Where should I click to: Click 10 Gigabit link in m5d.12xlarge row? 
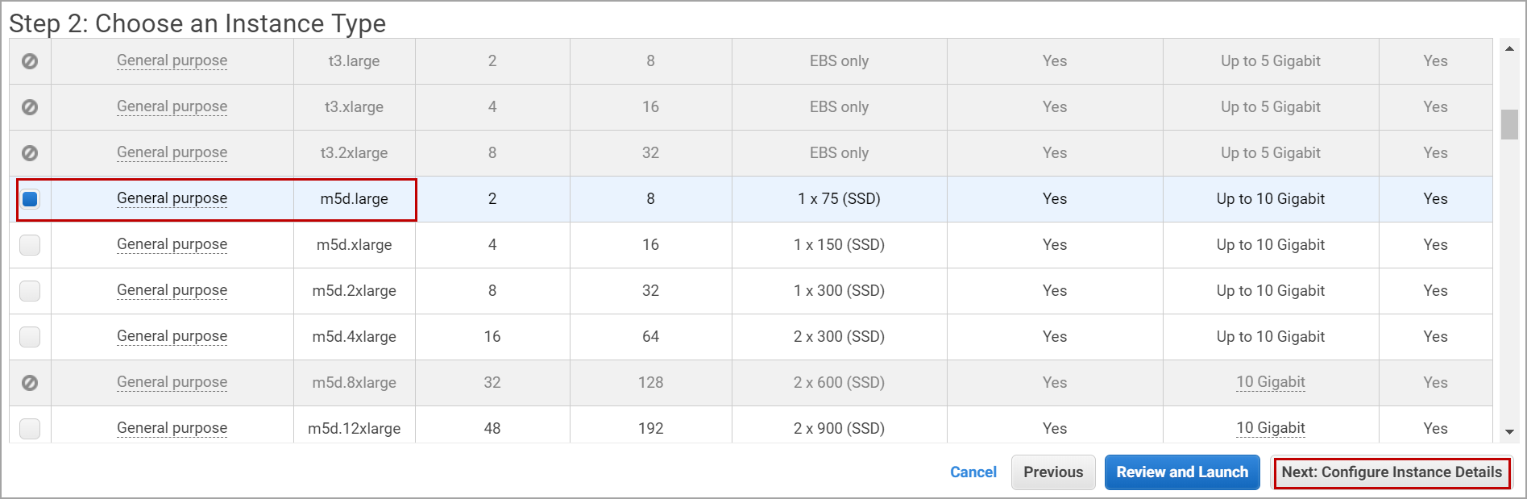[x=1270, y=428]
